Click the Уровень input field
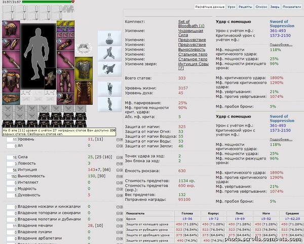304x244 pixels. 12,140
